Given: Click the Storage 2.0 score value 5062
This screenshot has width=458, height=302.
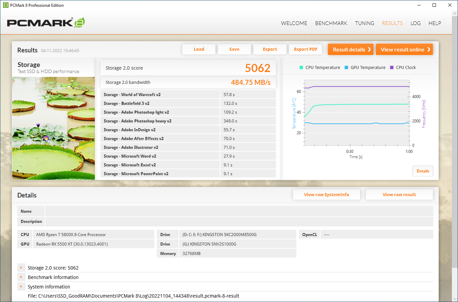Looking at the screenshot, I should pyautogui.click(x=258, y=68).
